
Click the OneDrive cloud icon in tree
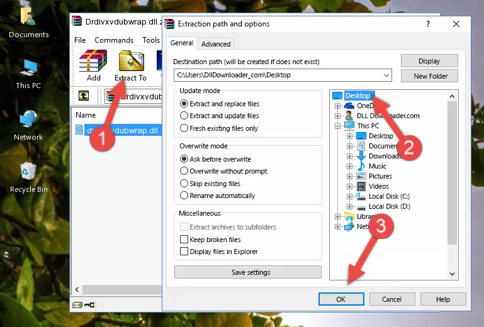[x=349, y=106]
